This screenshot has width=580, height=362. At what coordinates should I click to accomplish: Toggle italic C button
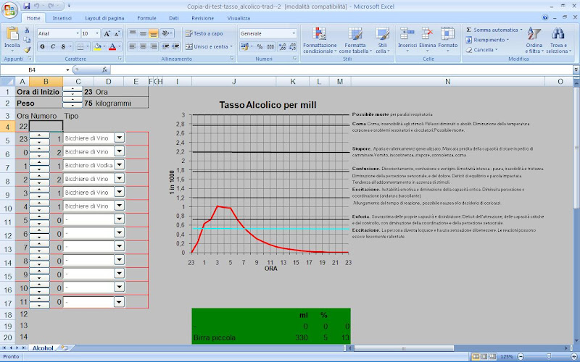[53, 46]
